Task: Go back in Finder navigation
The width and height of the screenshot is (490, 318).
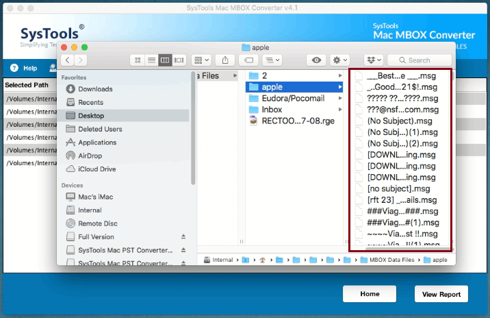Action: [68, 60]
